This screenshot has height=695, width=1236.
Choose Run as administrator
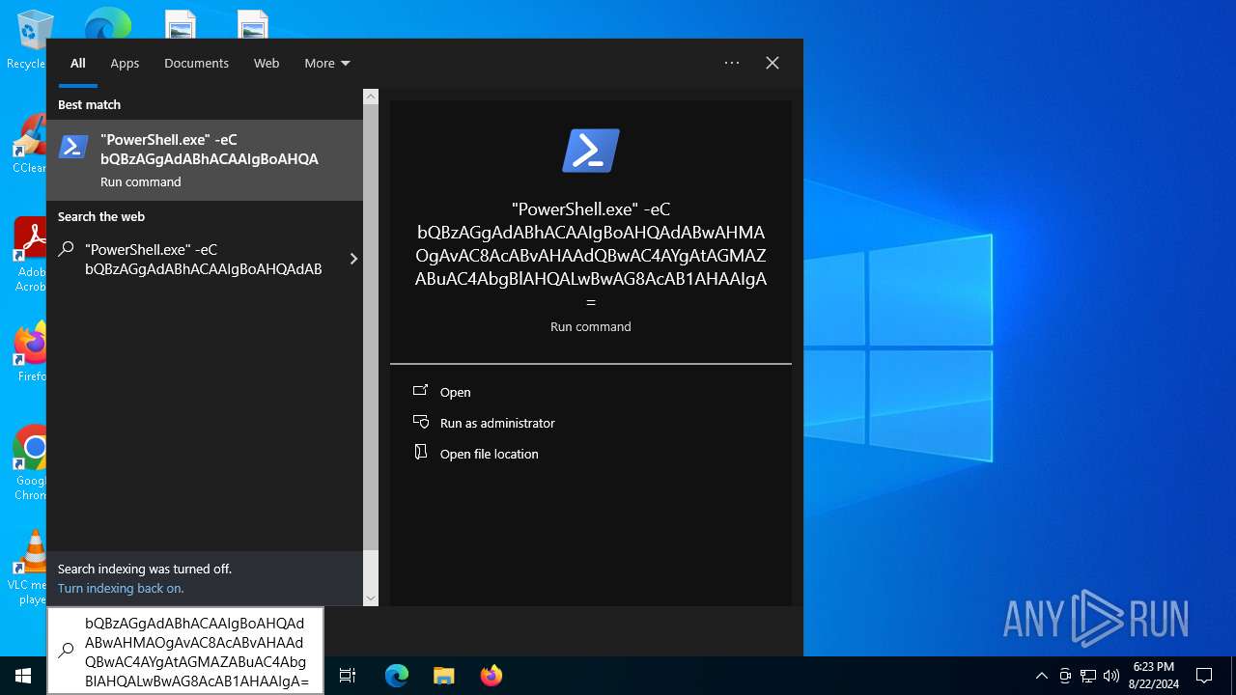[497, 423]
